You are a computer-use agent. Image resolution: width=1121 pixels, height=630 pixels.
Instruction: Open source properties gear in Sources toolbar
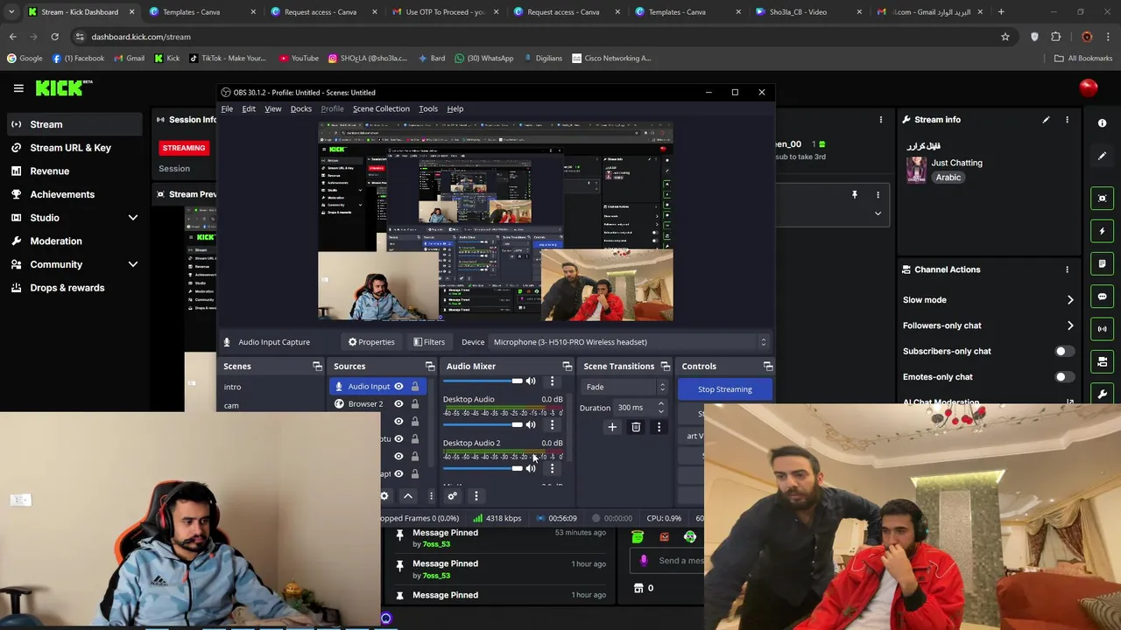384,496
